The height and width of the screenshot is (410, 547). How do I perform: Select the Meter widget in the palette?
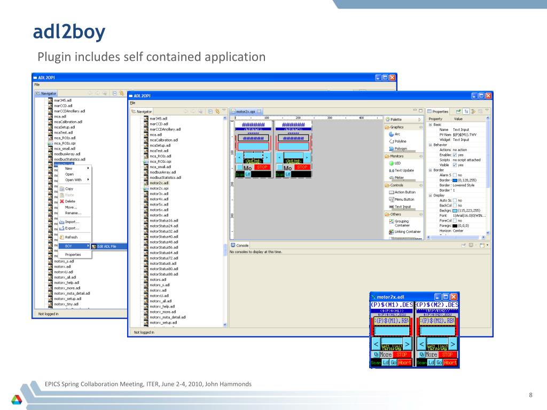coord(396,177)
